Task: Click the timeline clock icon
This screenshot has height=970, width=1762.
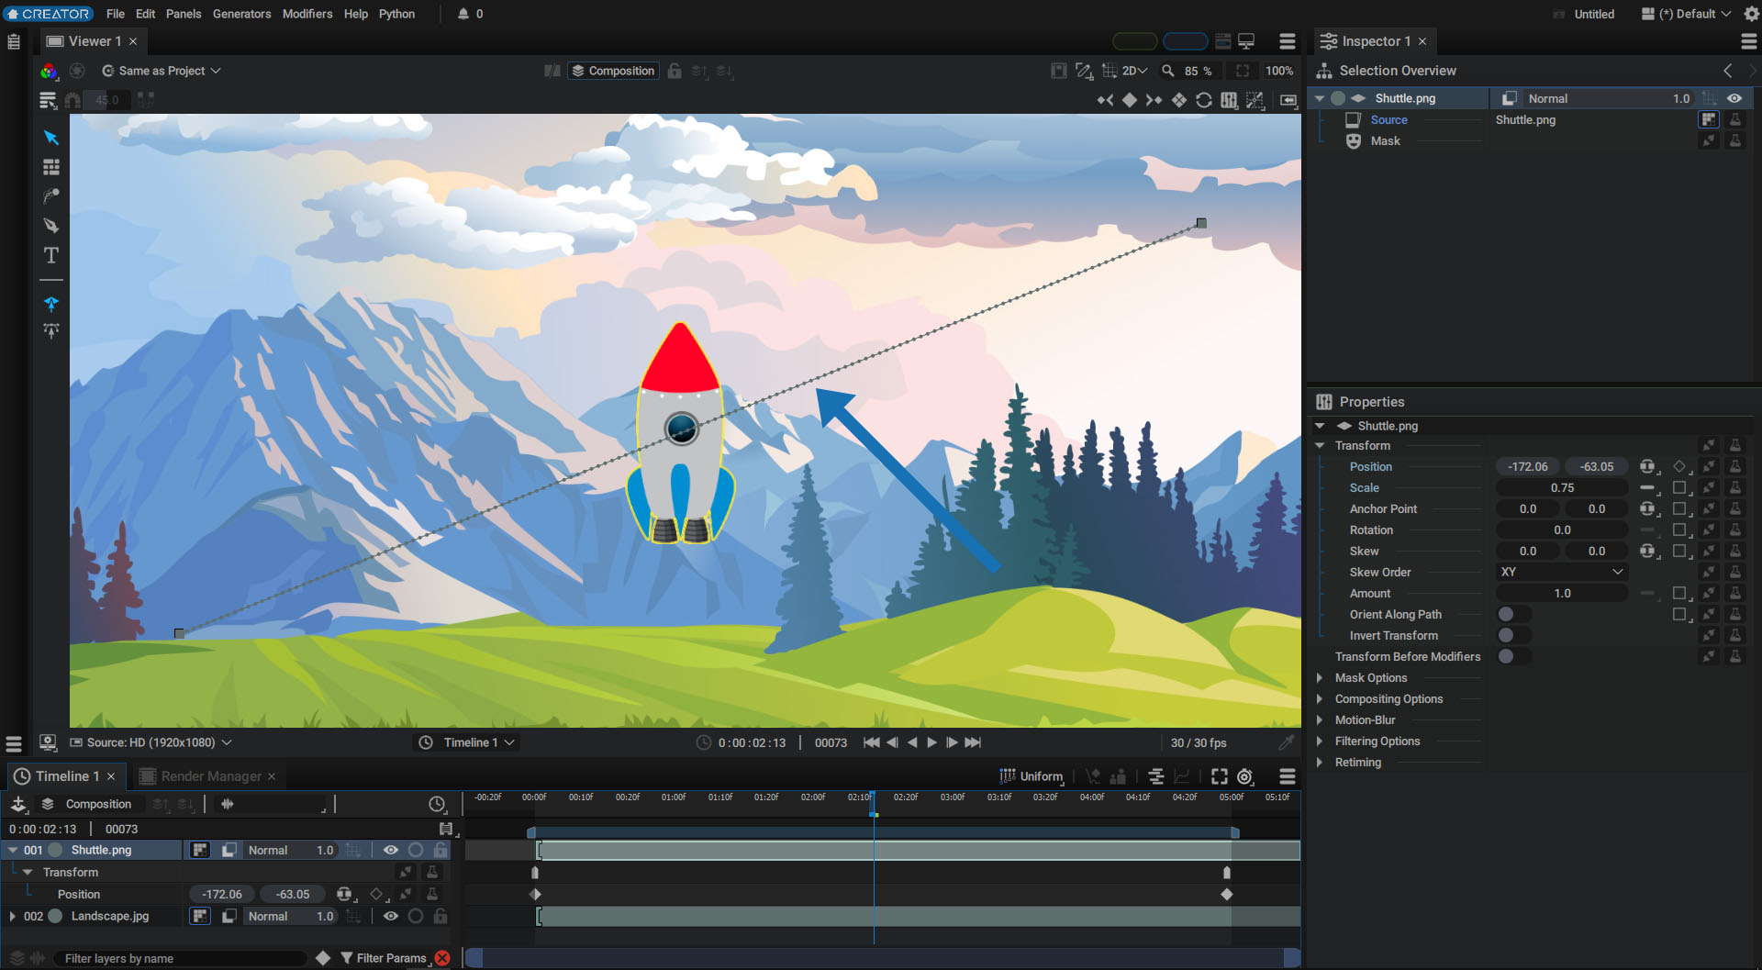Action: point(437,804)
